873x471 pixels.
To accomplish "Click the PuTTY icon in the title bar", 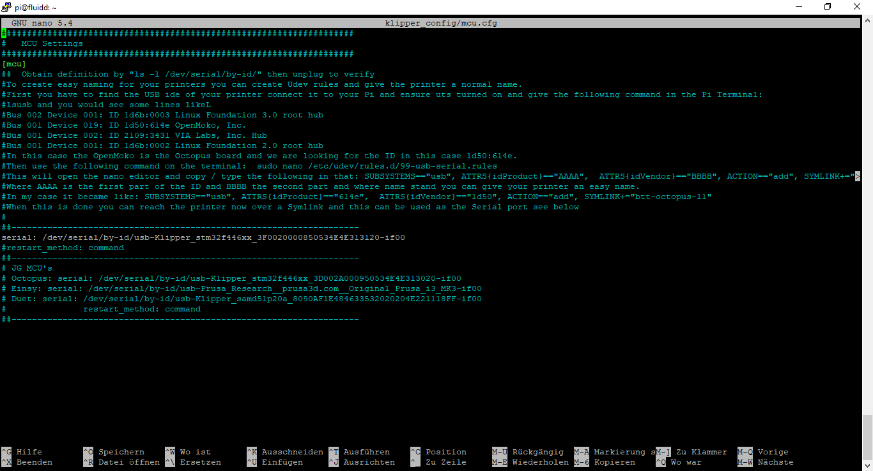I will (6, 7).
